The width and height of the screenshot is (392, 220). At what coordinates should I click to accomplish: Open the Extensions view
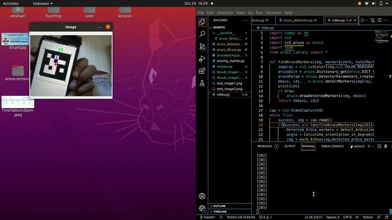click(202, 71)
